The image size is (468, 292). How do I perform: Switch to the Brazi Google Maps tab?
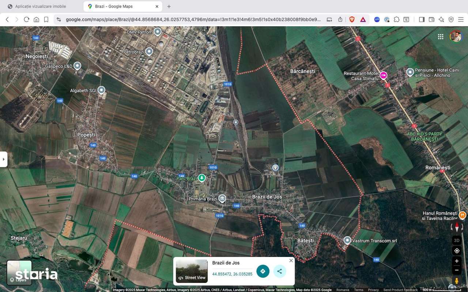[x=121, y=6]
